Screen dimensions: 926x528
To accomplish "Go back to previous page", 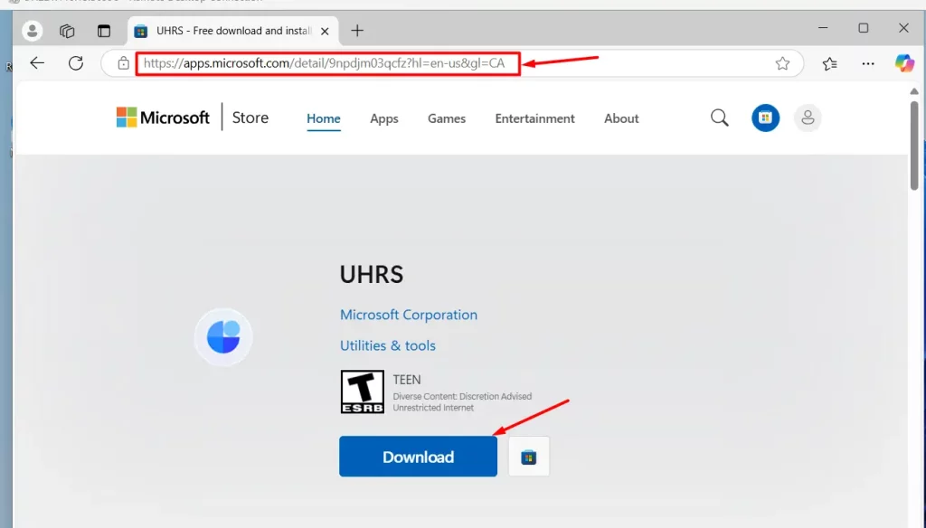I will tap(37, 63).
